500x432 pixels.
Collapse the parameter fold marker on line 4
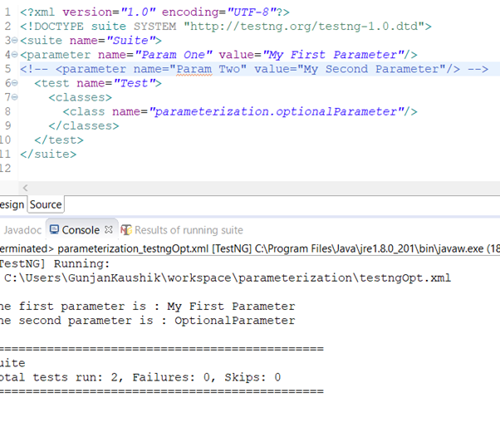12,54
